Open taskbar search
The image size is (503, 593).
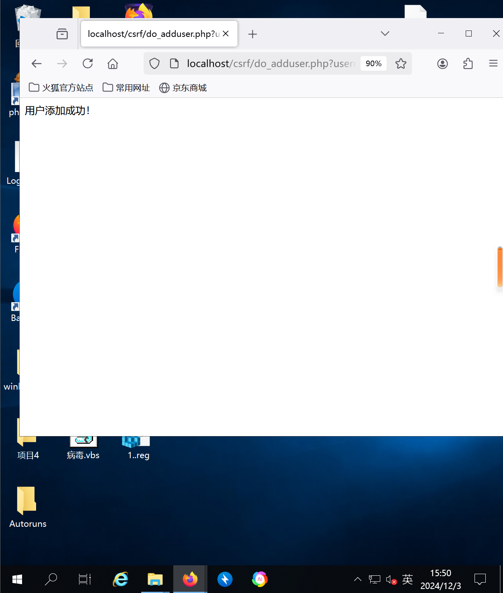(x=51, y=579)
